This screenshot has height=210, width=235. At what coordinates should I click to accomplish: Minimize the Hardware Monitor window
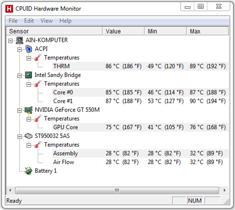click(x=187, y=7)
